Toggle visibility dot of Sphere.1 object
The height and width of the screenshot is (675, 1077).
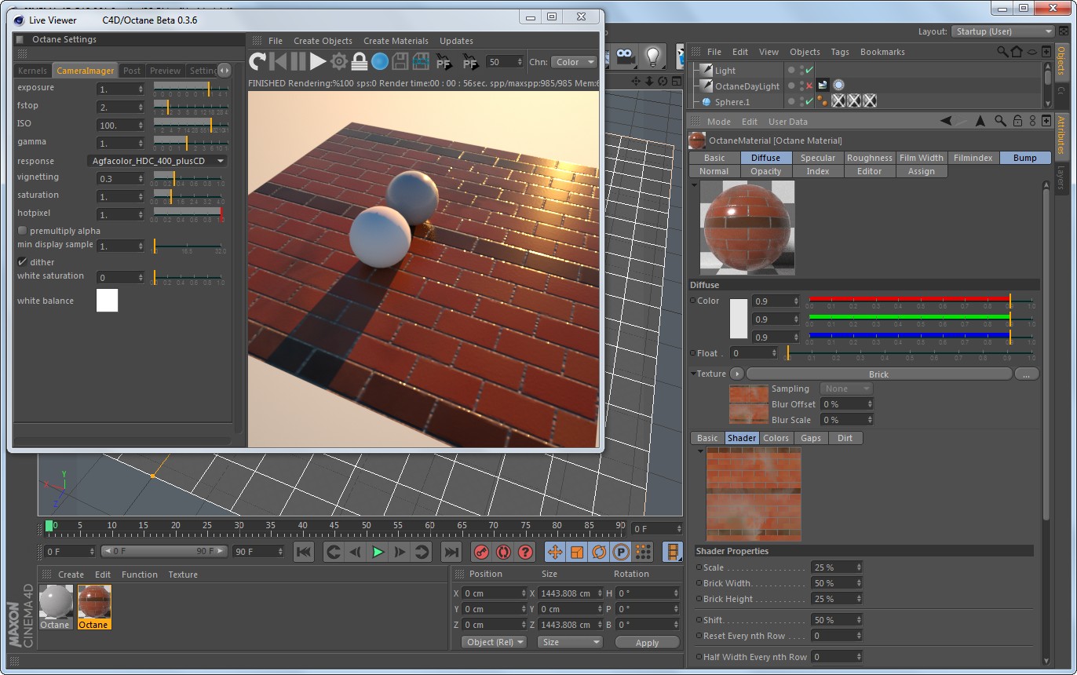[792, 101]
